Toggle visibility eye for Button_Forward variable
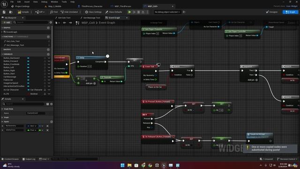This screenshot has width=300, height=169. tap(45, 61)
